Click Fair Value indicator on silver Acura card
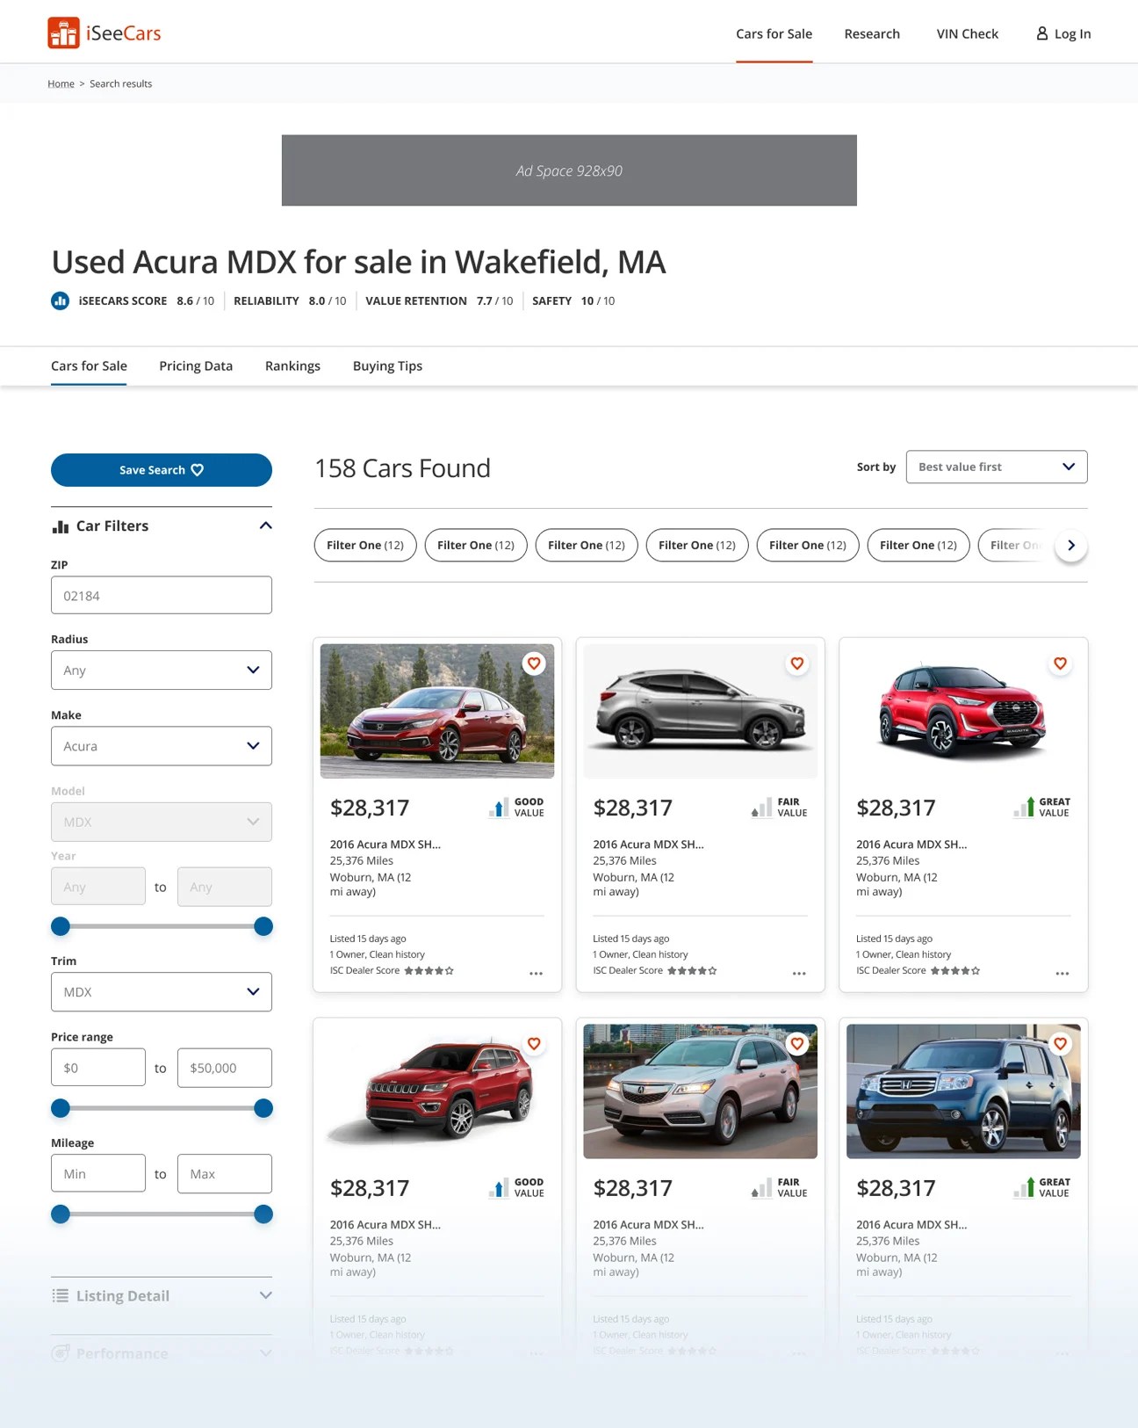 pyautogui.click(x=780, y=1188)
